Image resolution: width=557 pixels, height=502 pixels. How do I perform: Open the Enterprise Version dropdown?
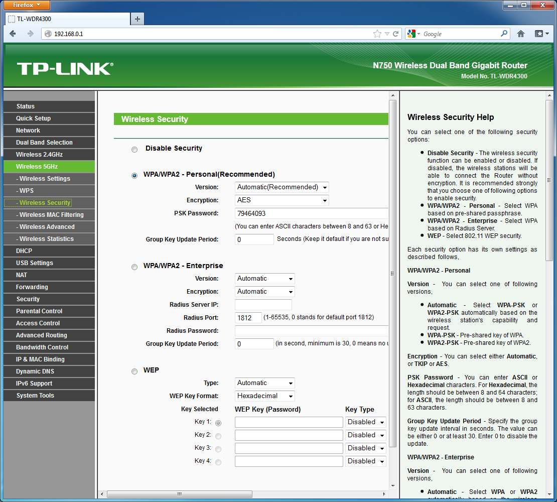(x=264, y=279)
